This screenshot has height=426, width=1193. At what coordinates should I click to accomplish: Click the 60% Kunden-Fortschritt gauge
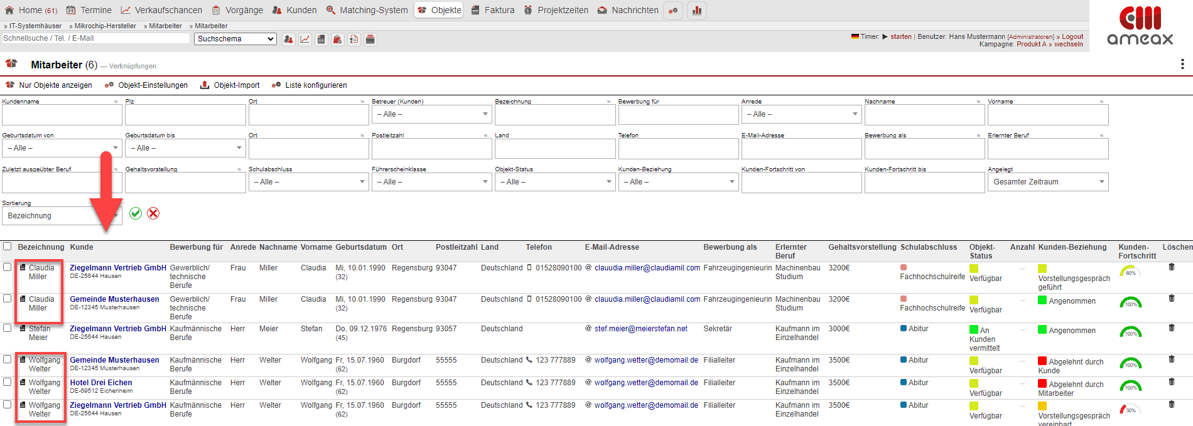[1130, 272]
